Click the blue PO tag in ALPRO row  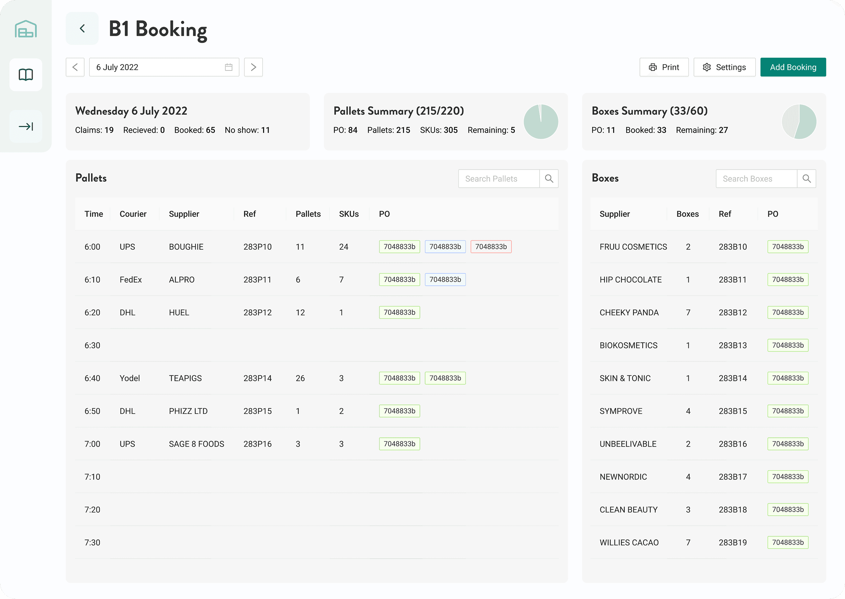(x=445, y=280)
